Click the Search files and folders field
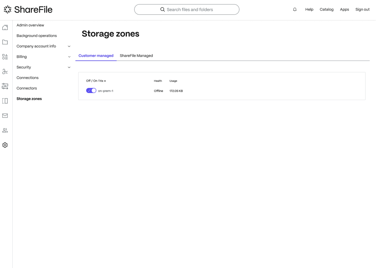The height and width of the screenshot is (268, 376). [x=187, y=9]
